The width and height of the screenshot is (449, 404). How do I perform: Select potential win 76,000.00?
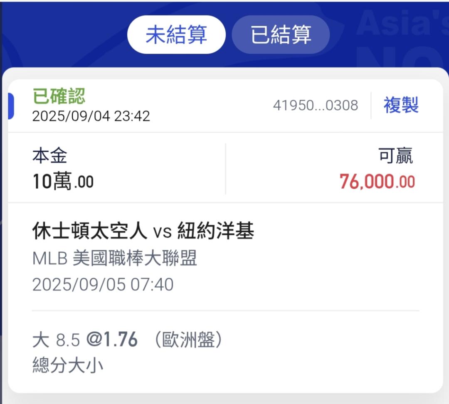click(x=377, y=182)
